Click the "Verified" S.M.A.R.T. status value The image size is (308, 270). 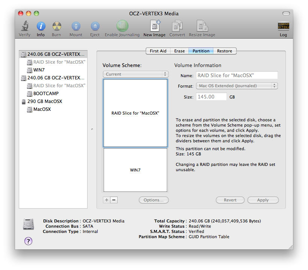click(x=196, y=231)
